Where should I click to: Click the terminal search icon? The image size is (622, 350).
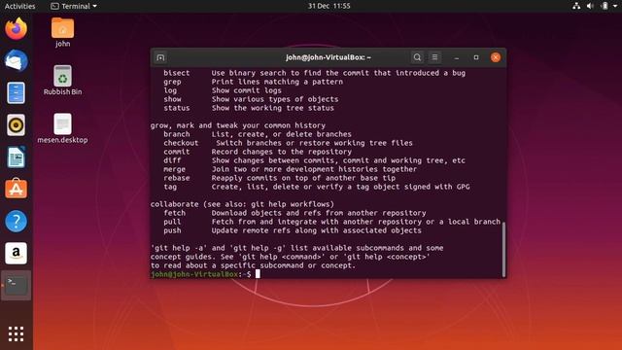[417, 57]
